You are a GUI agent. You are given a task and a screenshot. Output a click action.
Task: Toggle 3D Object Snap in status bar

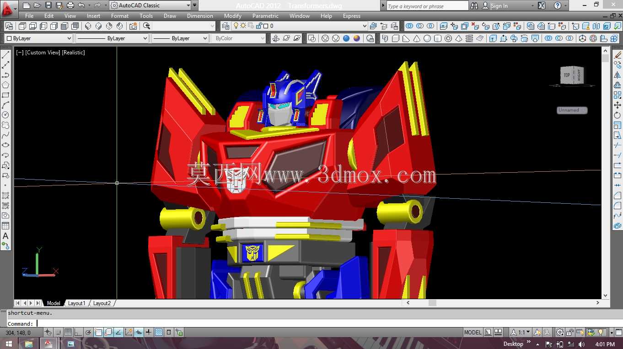click(x=108, y=332)
